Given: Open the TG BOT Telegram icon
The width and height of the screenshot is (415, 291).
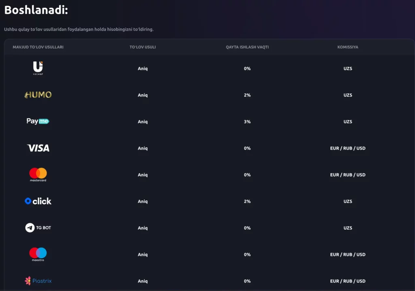Looking at the screenshot, I should [x=30, y=228].
